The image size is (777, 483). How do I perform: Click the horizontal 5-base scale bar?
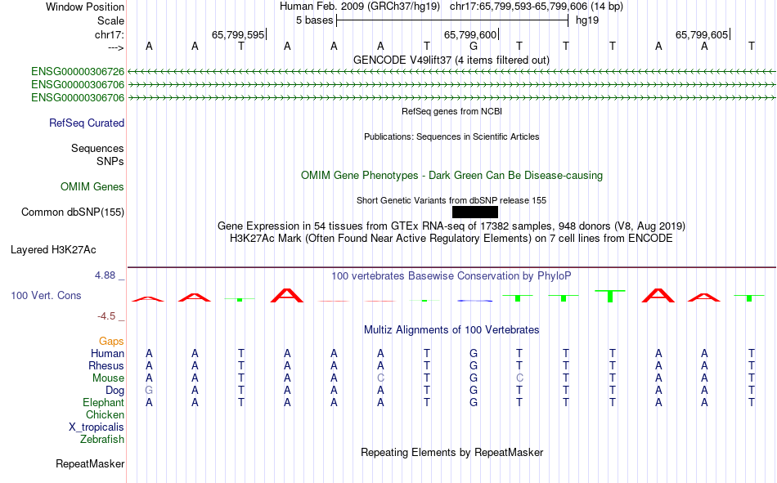click(x=452, y=20)
